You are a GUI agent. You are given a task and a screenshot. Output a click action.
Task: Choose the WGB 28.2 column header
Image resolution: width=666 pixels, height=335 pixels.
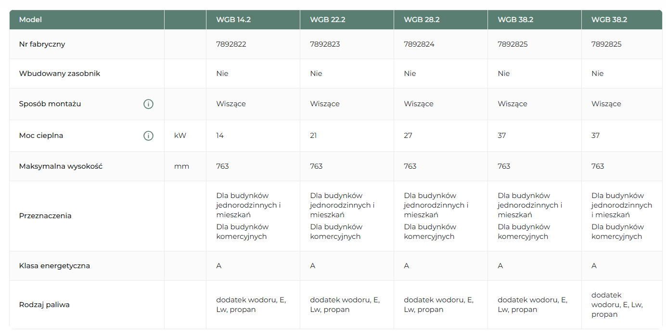(421, 20)
